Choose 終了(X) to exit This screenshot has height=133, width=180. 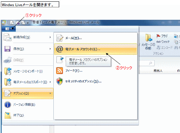point(28,115)
